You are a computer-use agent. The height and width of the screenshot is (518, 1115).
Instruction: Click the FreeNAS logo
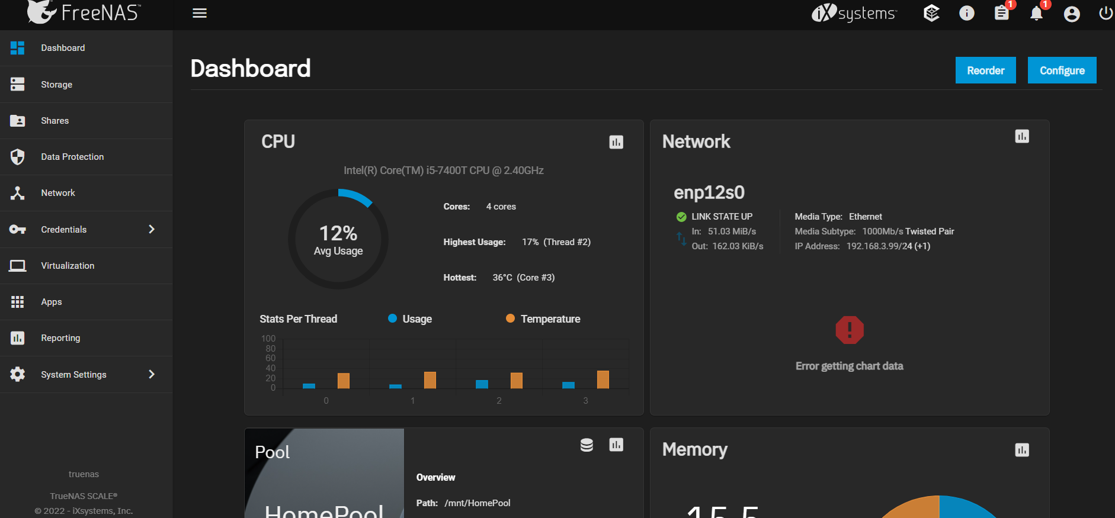coord(84,12)
